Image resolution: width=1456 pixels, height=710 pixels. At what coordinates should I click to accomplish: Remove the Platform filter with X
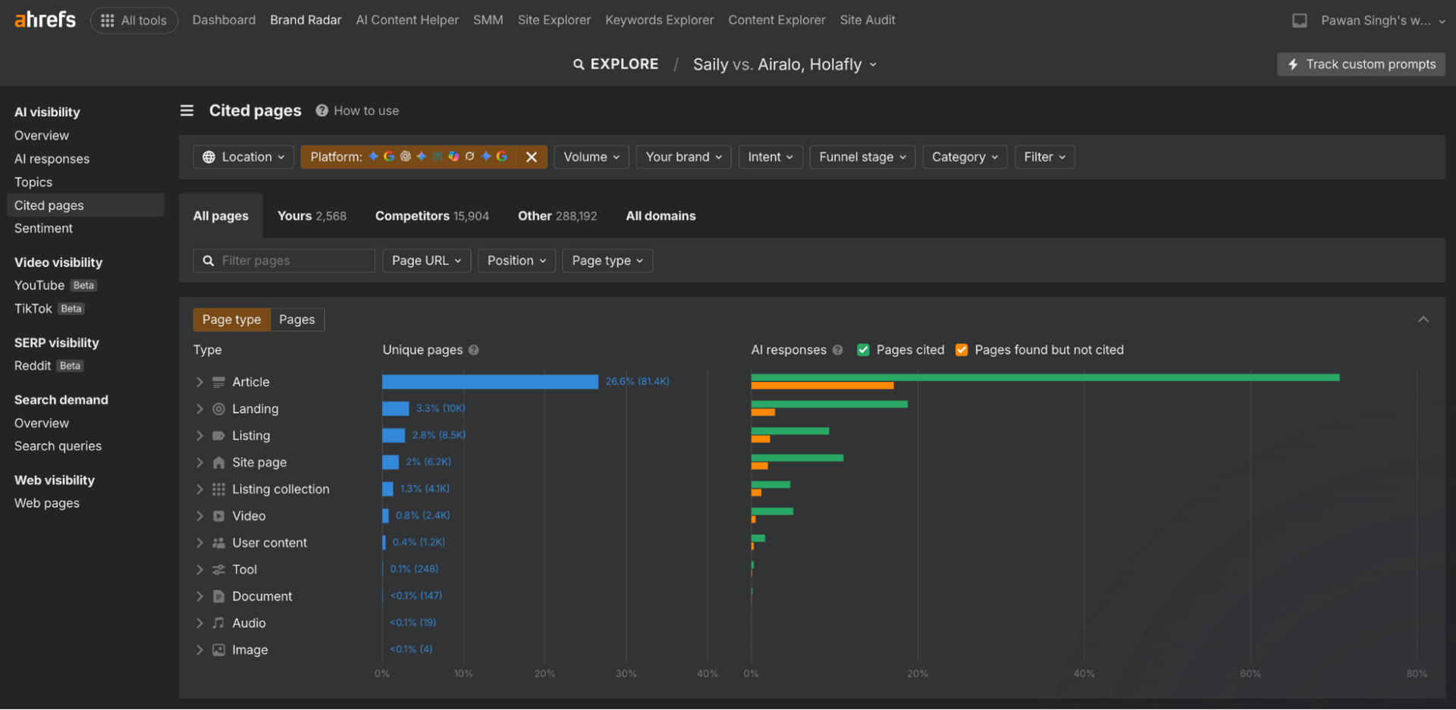point(532,157)
